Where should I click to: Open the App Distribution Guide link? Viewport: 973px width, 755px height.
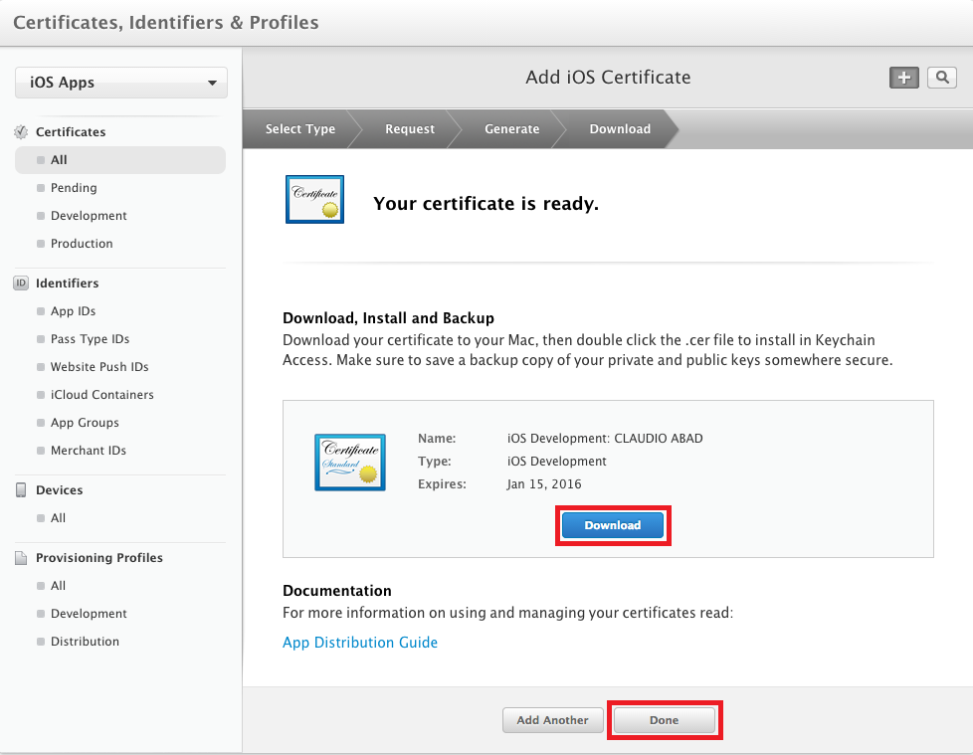click(x=360, y=642)
